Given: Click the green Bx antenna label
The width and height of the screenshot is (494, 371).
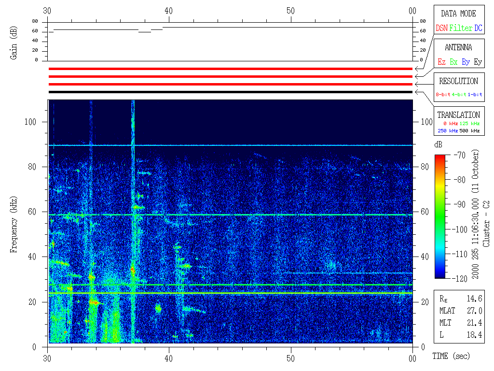Looking at the screenshot, I should (x=453, y=62).
